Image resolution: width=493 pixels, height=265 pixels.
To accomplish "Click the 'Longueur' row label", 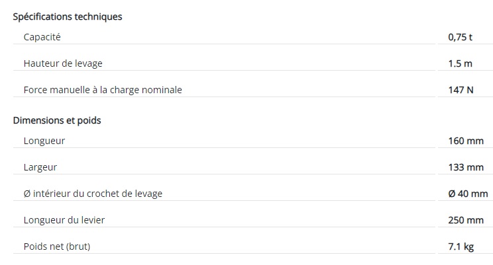I will point(44,141).
